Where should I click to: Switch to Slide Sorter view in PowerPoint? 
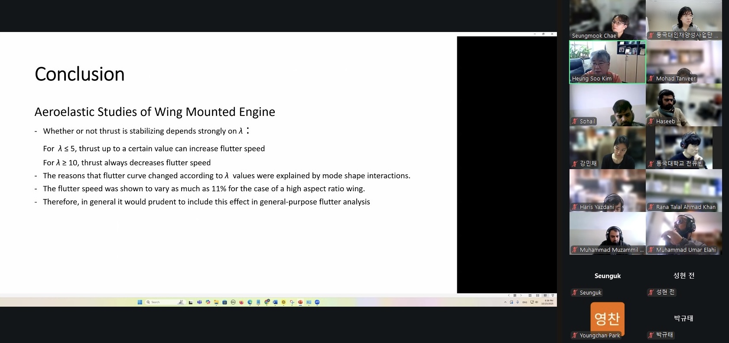537,295
